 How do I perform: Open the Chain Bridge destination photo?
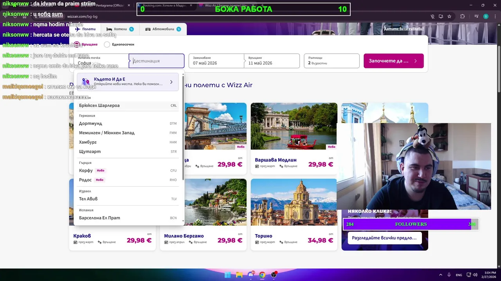click(215, 126)
